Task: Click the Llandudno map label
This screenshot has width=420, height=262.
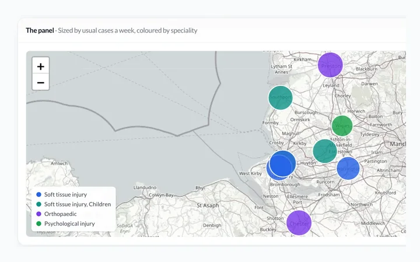Action: (x=145, y=187)
